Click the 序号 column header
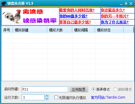135x104 pixels. click(7, 30)
